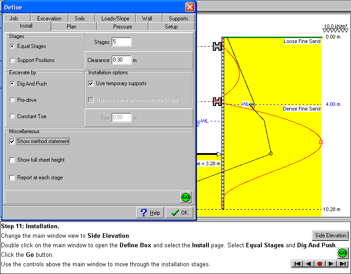Open the Pressure tab
This screenshot has width=351, height=274.
tap(123, 27)
